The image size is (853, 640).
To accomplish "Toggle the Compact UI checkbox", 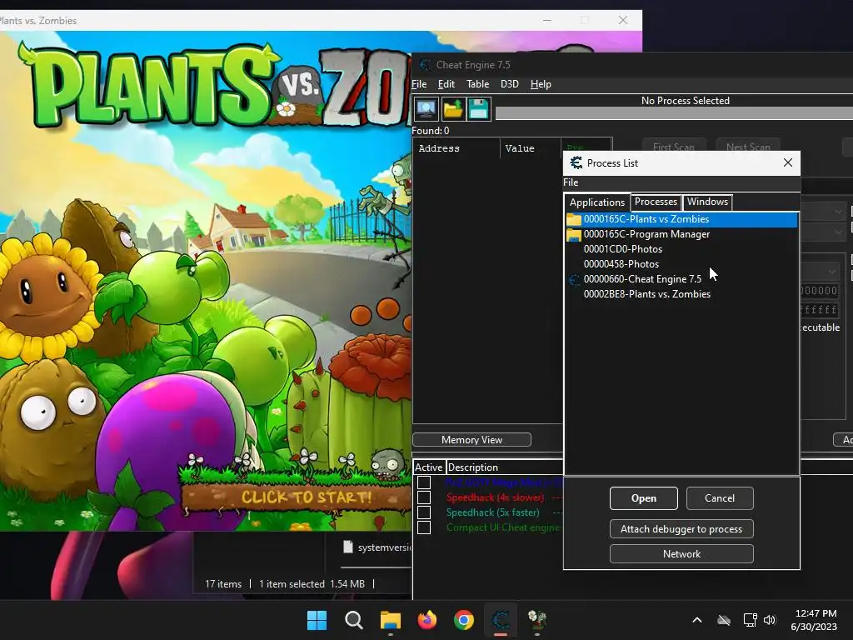I will click(424, 527).
